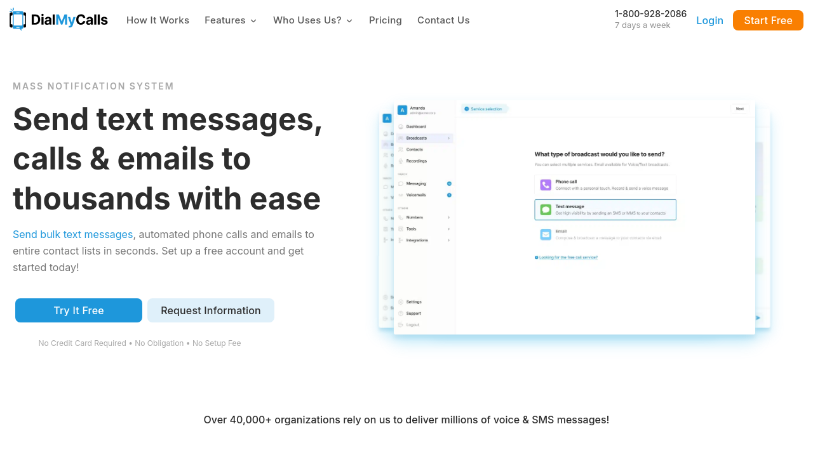Image resolution: width=813 pixels, height=457 pixels.
Task: Select the Phone call broadcast option
Action: 605,185
